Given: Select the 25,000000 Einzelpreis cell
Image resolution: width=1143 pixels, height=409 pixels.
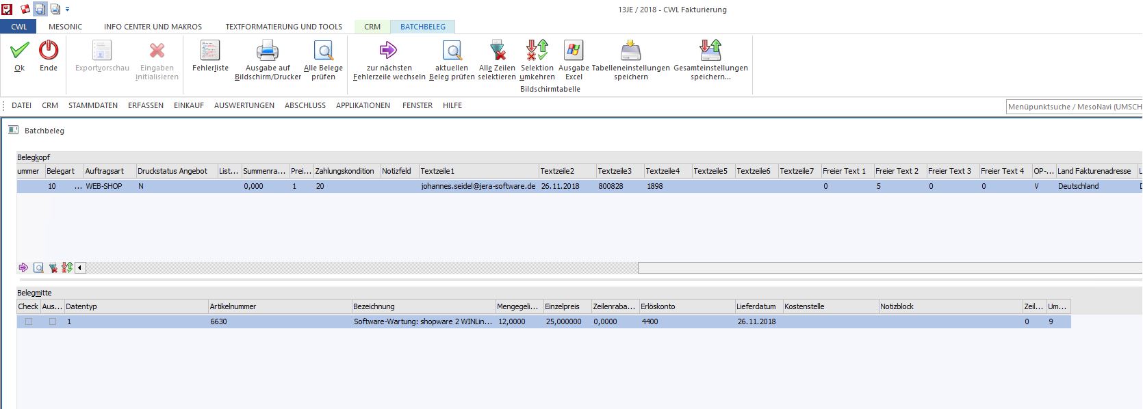Looking at the screenshot, I should tap(567, 321).
